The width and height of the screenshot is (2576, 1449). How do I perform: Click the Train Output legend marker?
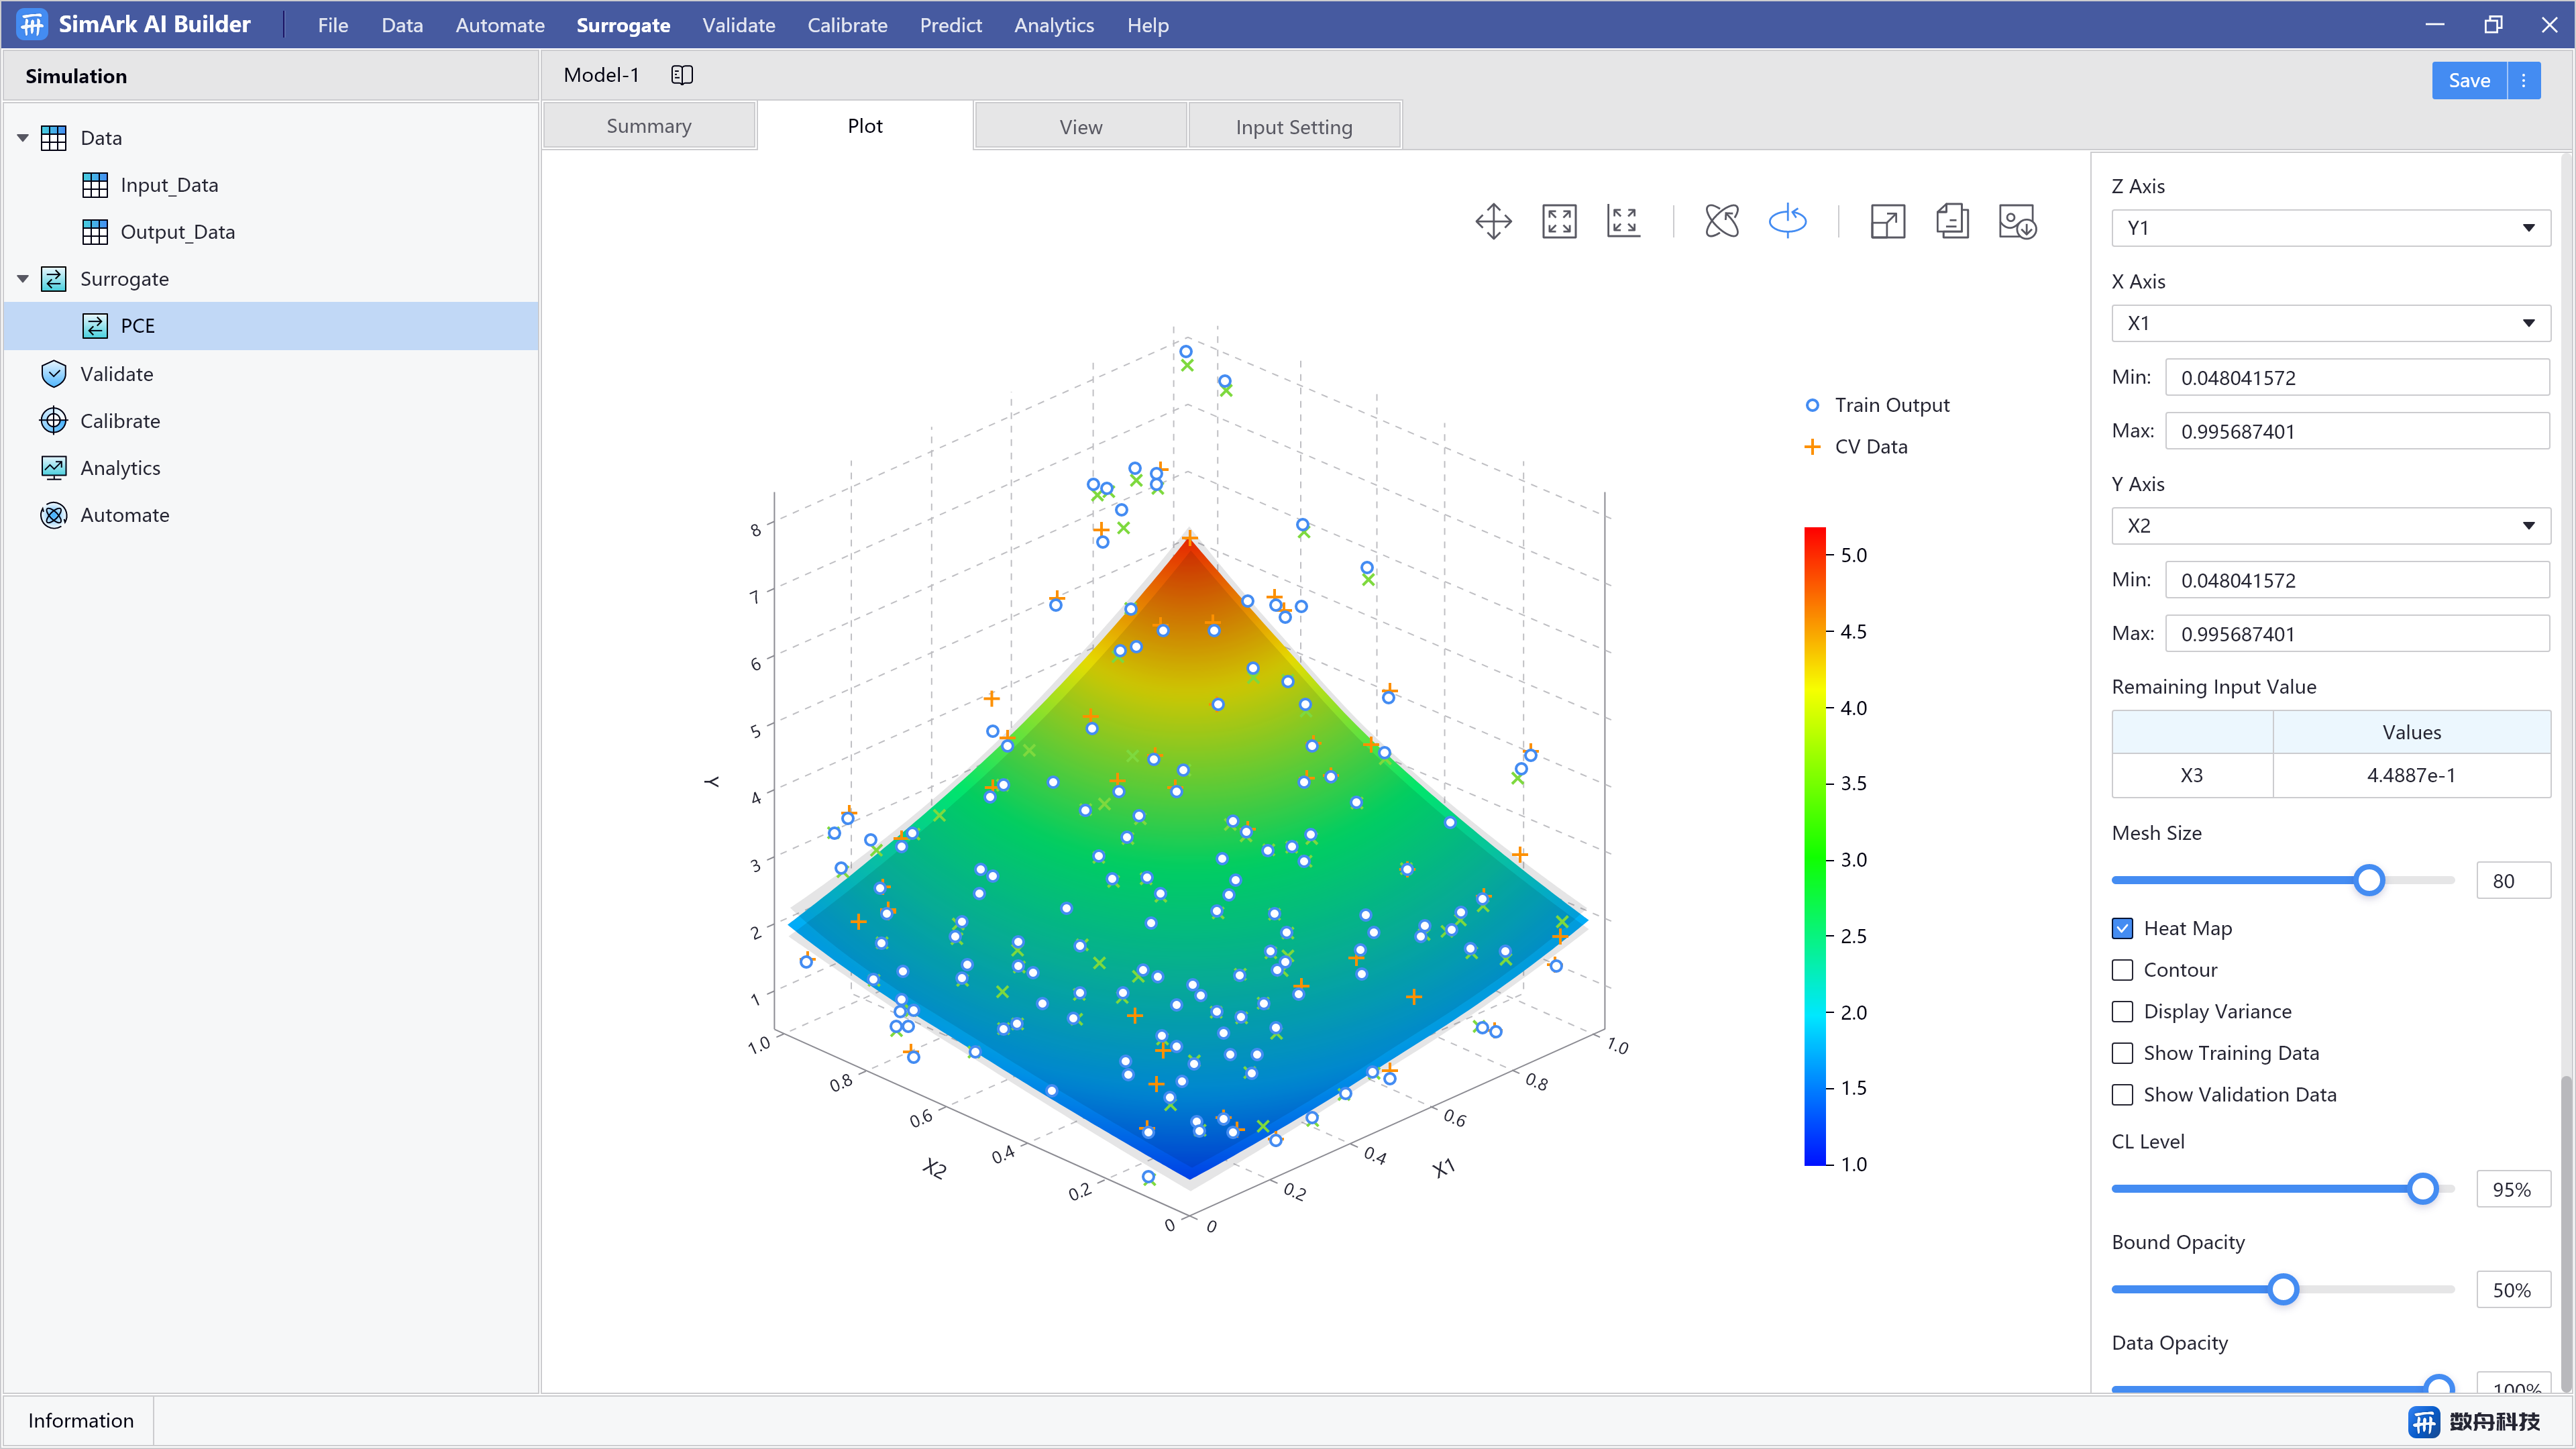[1812, 405]
